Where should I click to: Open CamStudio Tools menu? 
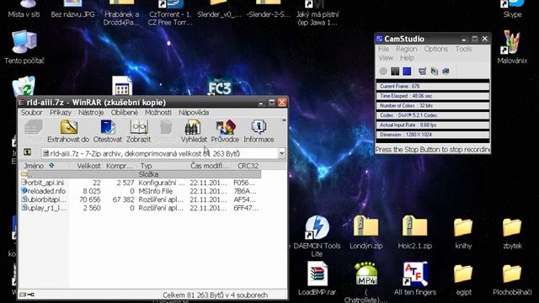pyautogui.click(x=463, y=49)
